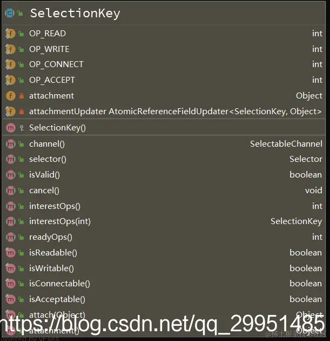The width and height of the screenshot is (330, 341).
Task: Select the selector() method name
Action: pos(48,159)
